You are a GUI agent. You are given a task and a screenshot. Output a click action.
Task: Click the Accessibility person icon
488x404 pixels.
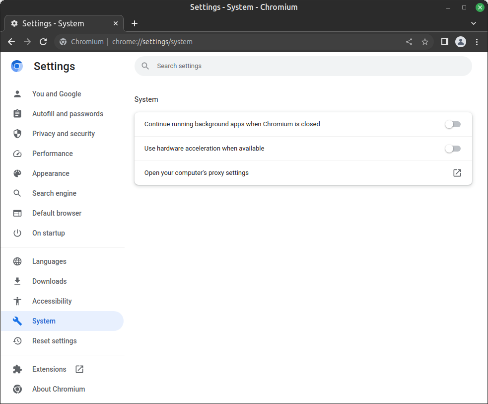(17, 301)
